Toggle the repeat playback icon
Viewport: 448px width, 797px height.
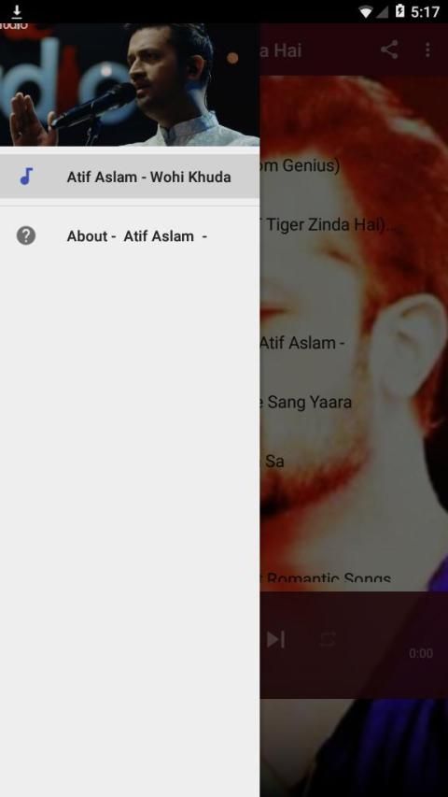(329, 639)
